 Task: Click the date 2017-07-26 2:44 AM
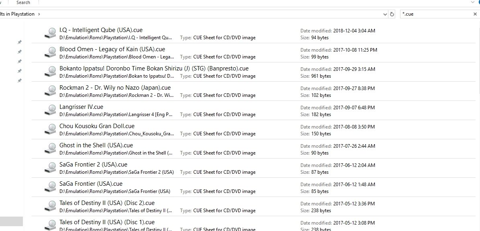point(354,146)
